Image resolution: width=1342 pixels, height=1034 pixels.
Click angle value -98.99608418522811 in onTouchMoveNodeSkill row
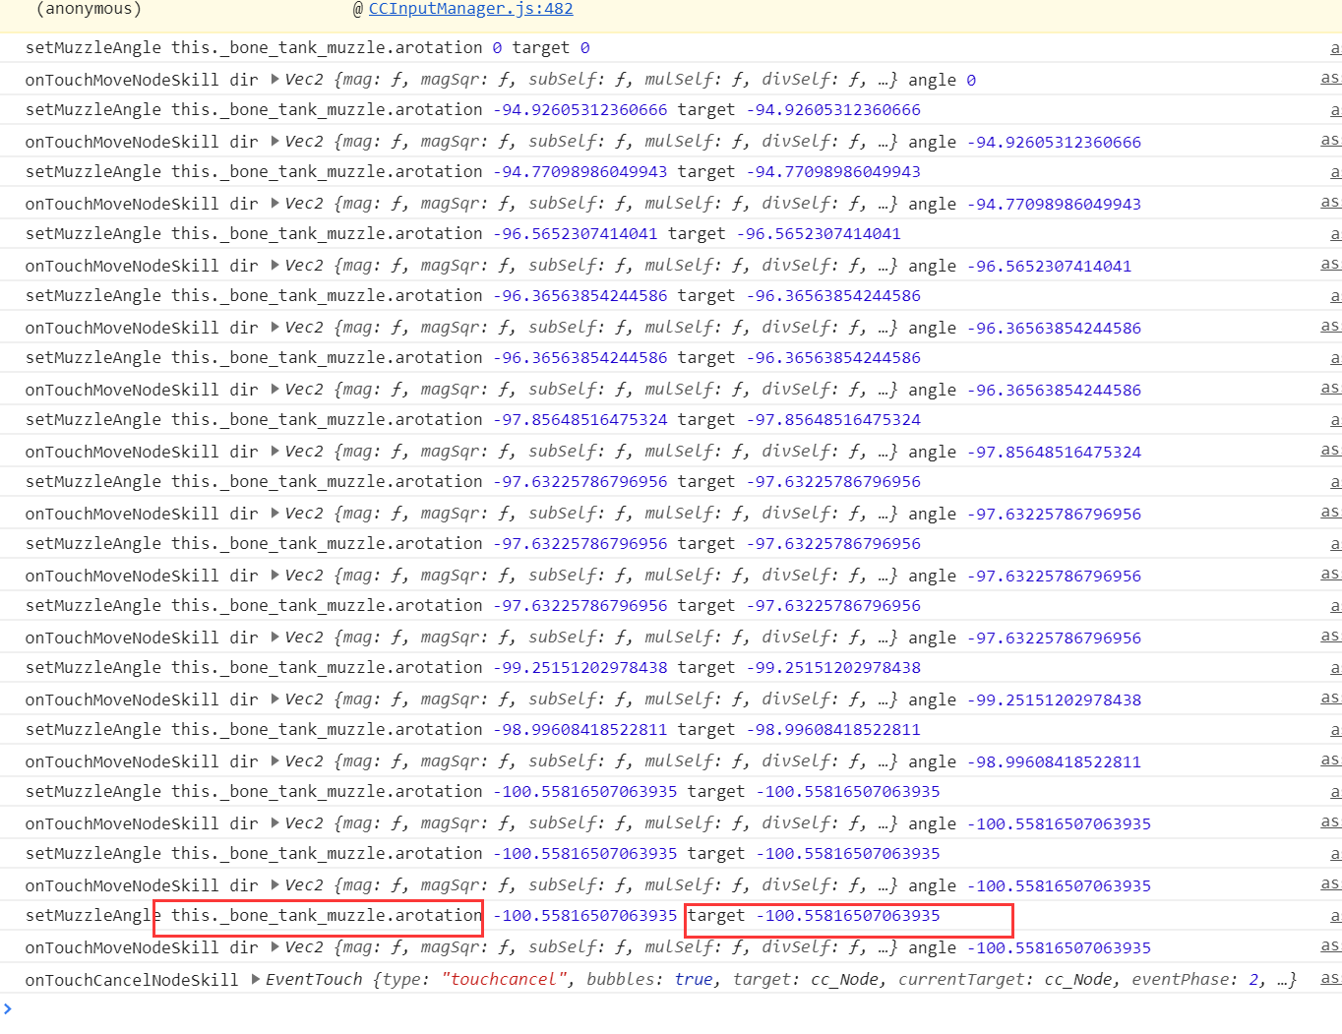point(1054,761)
